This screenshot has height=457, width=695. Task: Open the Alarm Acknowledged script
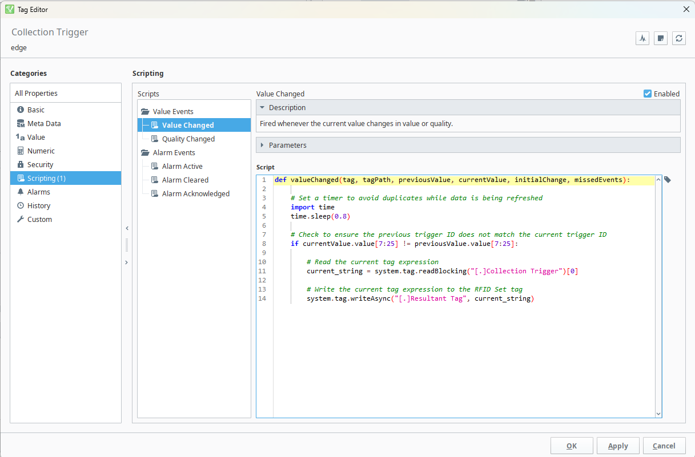pyautogui.click(x=195, y=193)
